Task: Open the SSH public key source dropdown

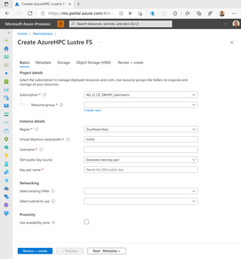Action: tap(141, 160)
